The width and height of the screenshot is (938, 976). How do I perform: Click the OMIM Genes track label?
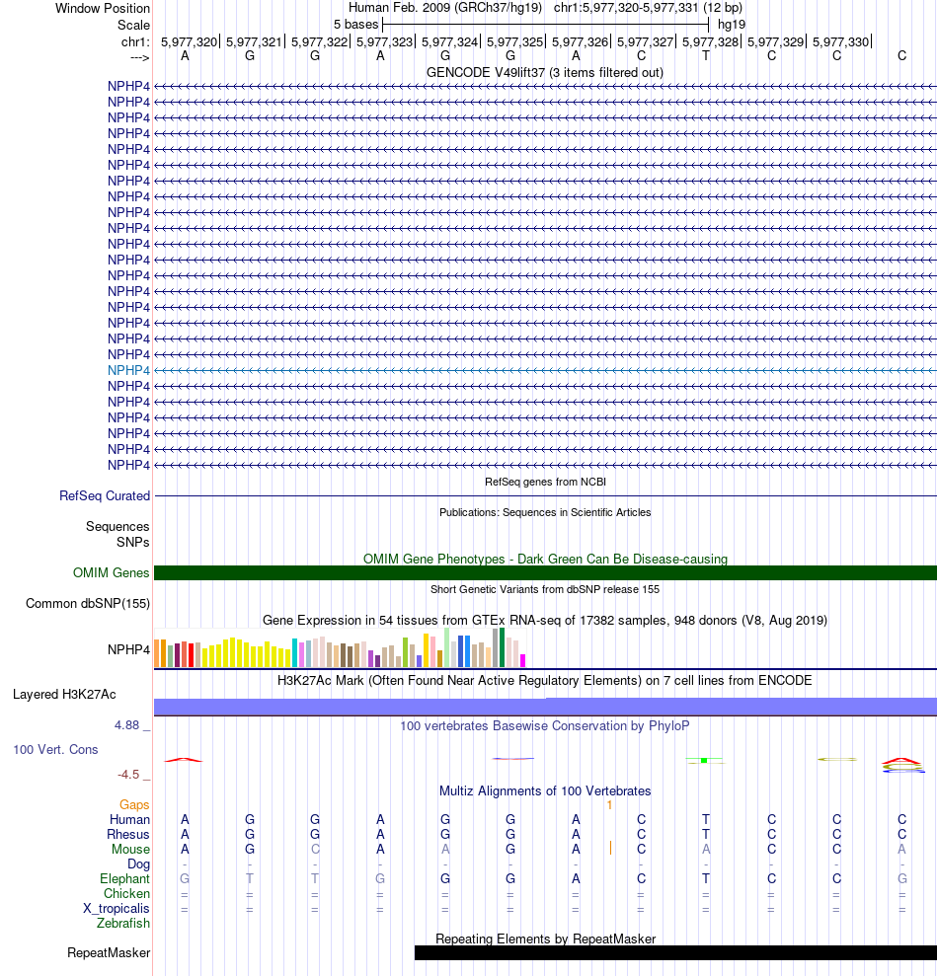[111, 572]
